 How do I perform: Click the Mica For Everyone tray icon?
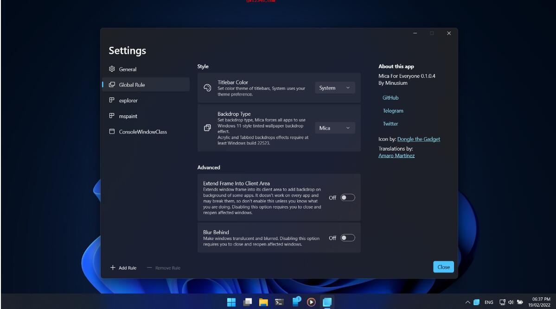477,302
